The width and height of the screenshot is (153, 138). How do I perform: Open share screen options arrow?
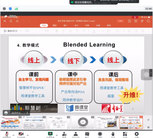pyautogui.click(x=57, y=135)
